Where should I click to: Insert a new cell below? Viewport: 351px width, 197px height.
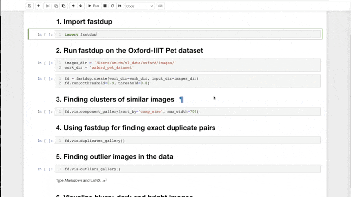pyautogui.click(x=39, y=6)
